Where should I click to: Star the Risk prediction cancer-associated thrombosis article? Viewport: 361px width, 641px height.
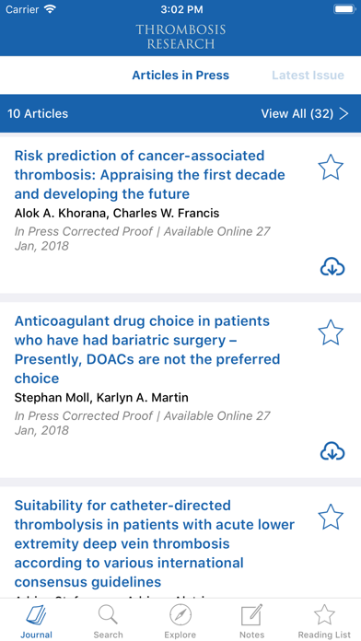point(331,167)
